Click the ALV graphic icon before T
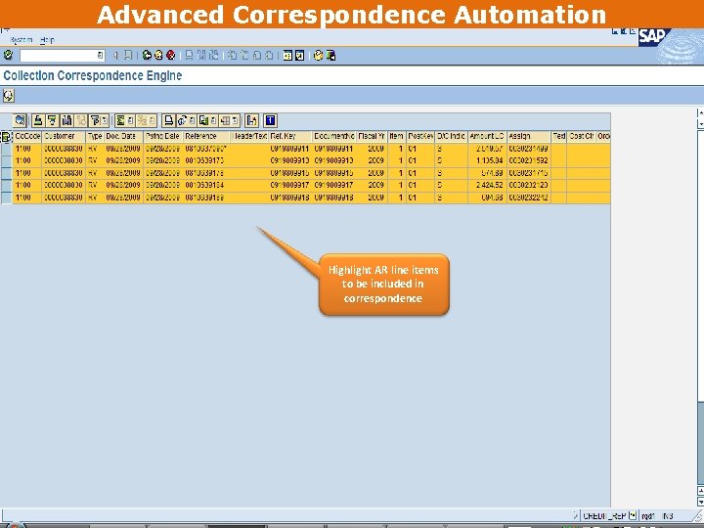Viewport: 704px width, 528px height. tap(252, 120)
